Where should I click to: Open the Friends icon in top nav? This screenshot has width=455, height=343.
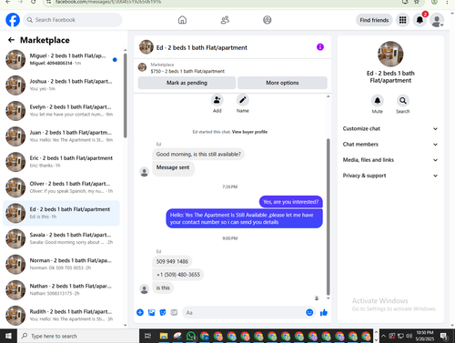(225, 20)
